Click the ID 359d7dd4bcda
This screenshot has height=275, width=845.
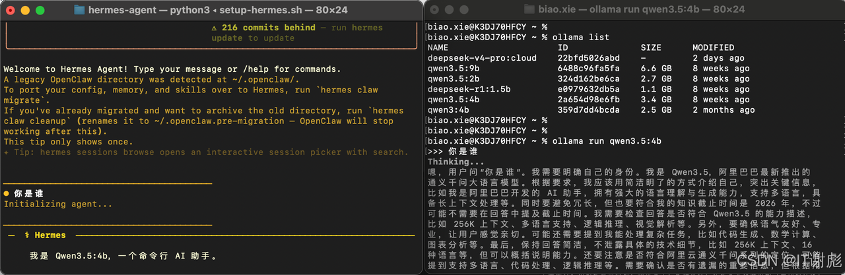(588, 111)
